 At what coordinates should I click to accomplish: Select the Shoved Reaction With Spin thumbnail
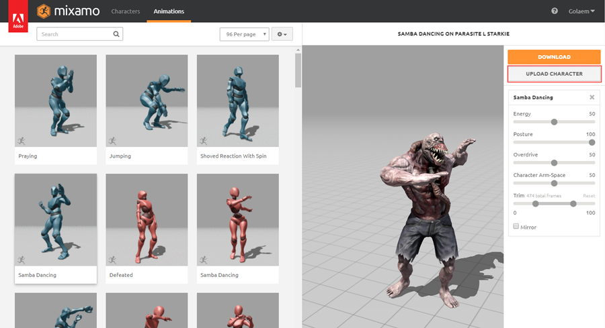pos(238,101)
